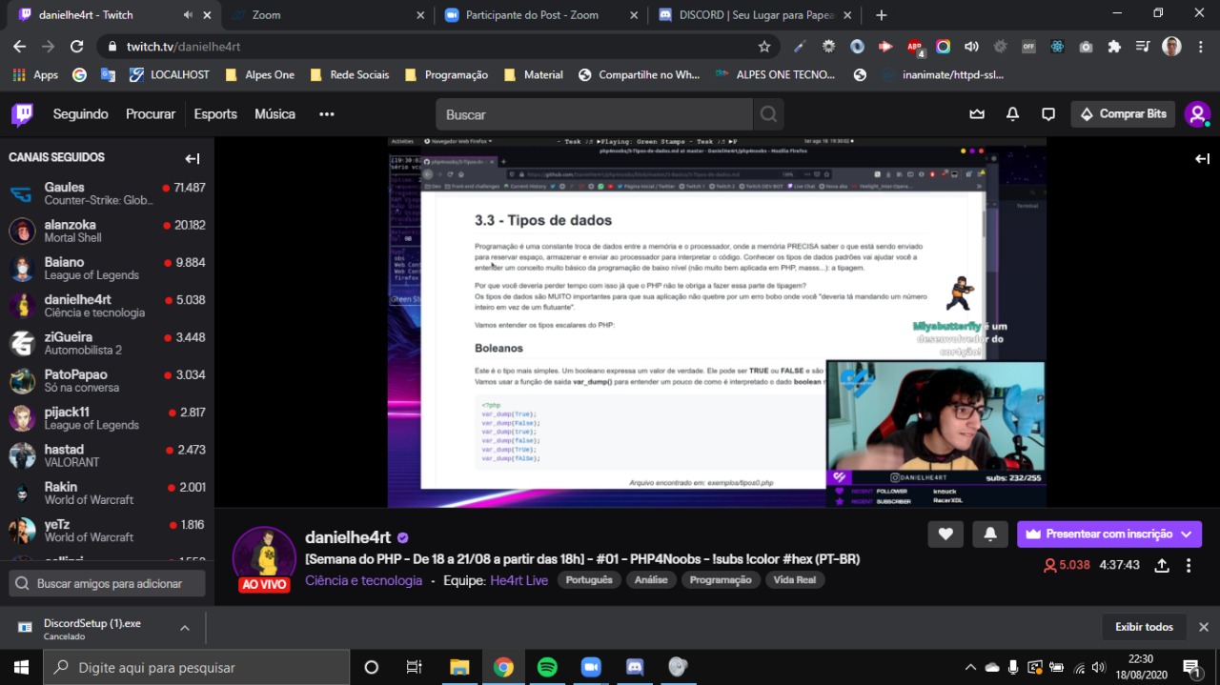
Task: Open the '...' more menu next to Música
Action: click(x=326, y=113)
